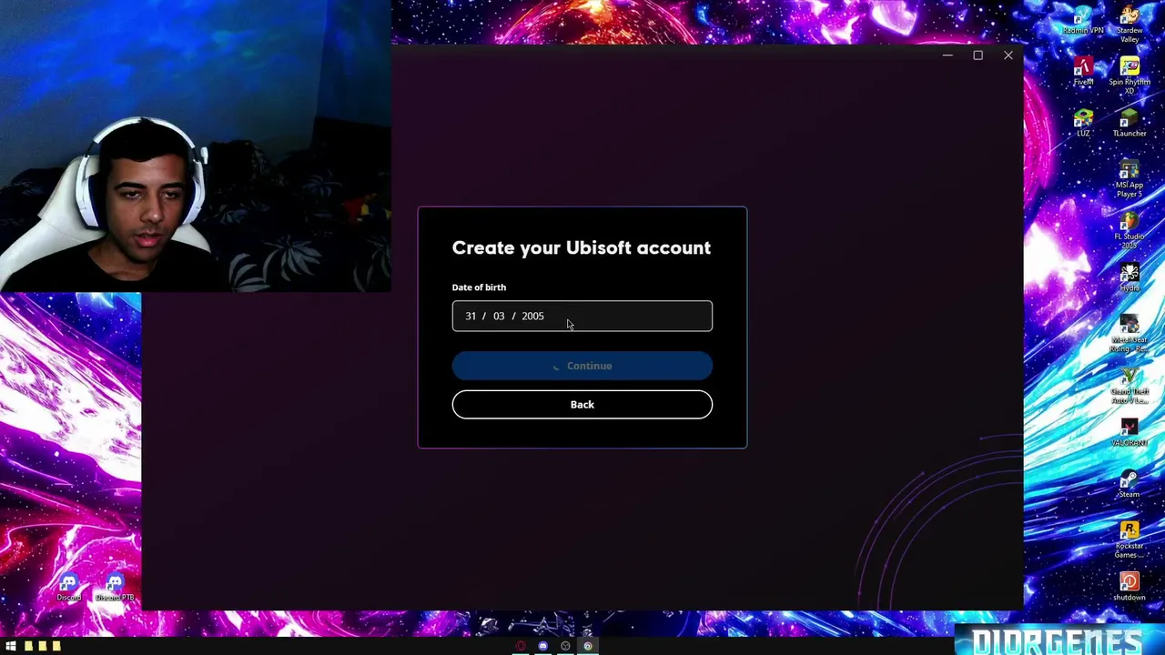This screenshot has width=1165, height=655.
Task: Open the Windows Start menu
Action: click(x=11, y=646)
